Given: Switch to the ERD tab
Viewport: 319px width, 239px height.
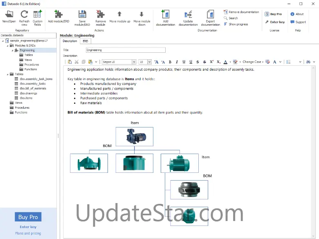Looking at the screenshot, I should pyautogui.click(x=85, y=41).
